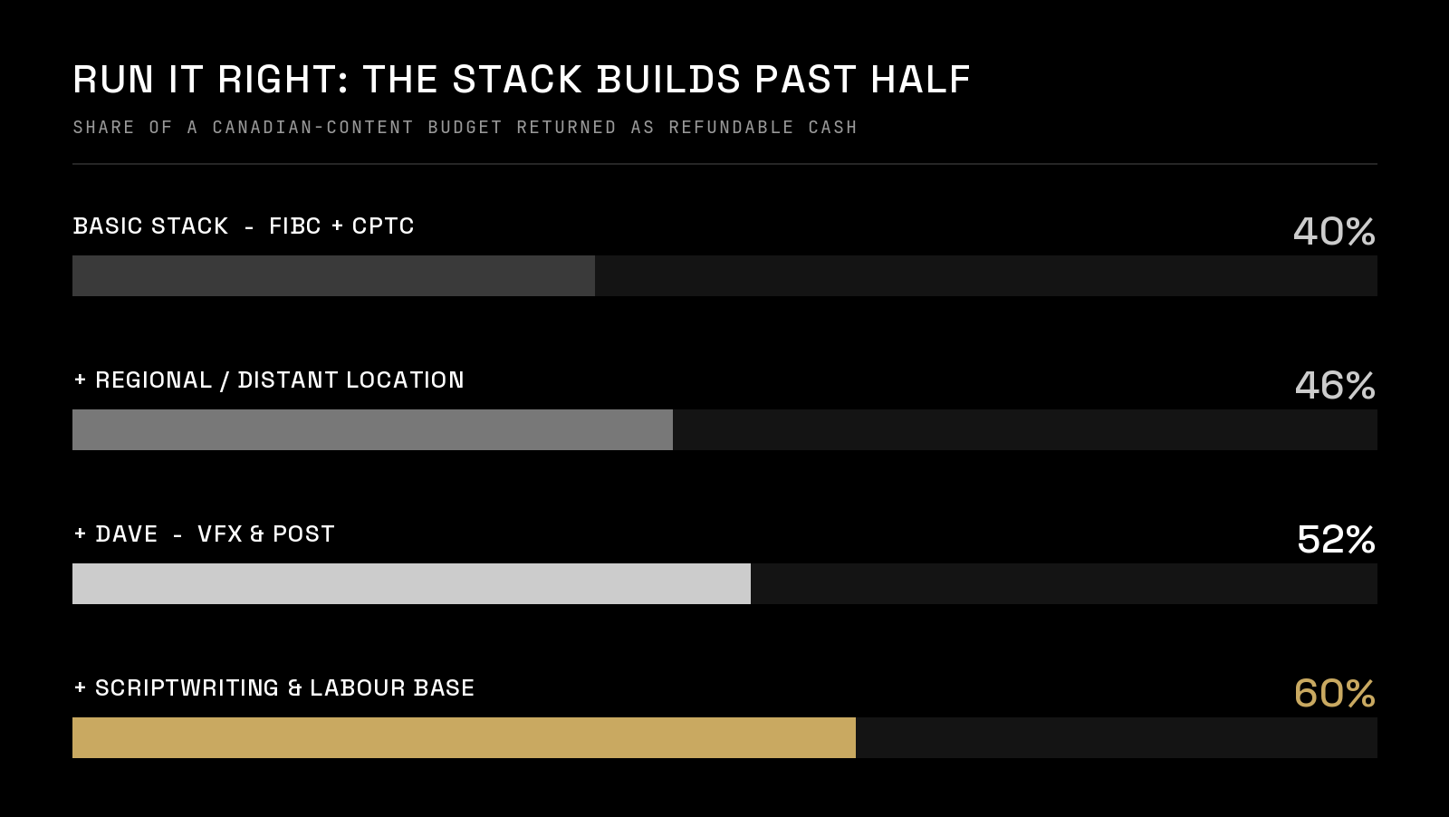1449x817 pixels.
Task: Click the unfilled track of the Scriptwriting bar
Action: coord(1117,737)
